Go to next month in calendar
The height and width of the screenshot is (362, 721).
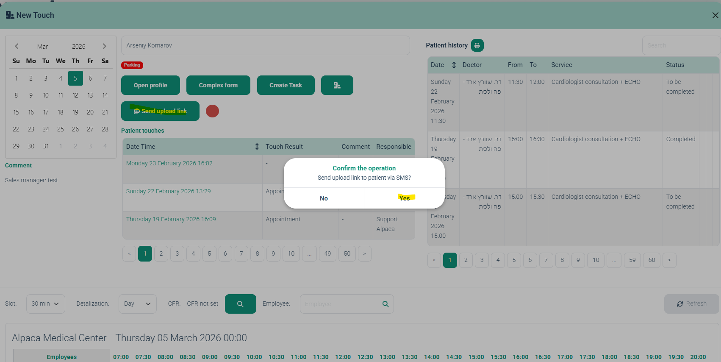pos(104,46)
